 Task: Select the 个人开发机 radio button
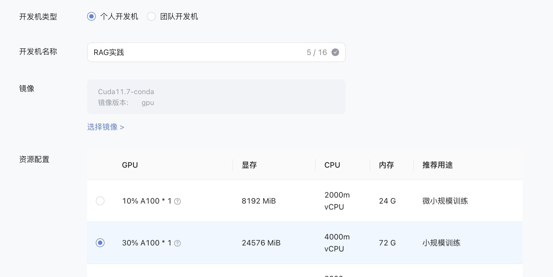pyautogui.click(x=91, y=17)
